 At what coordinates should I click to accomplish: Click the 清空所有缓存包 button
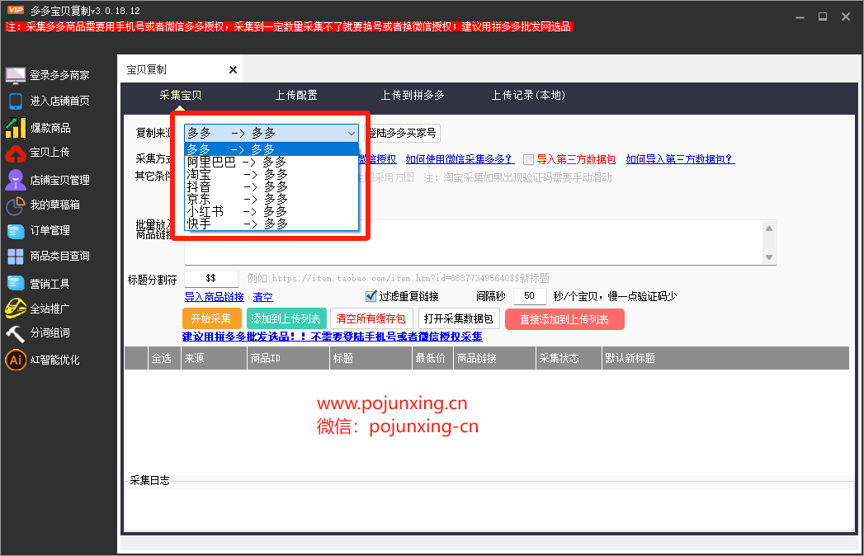[x=371, y=319]
